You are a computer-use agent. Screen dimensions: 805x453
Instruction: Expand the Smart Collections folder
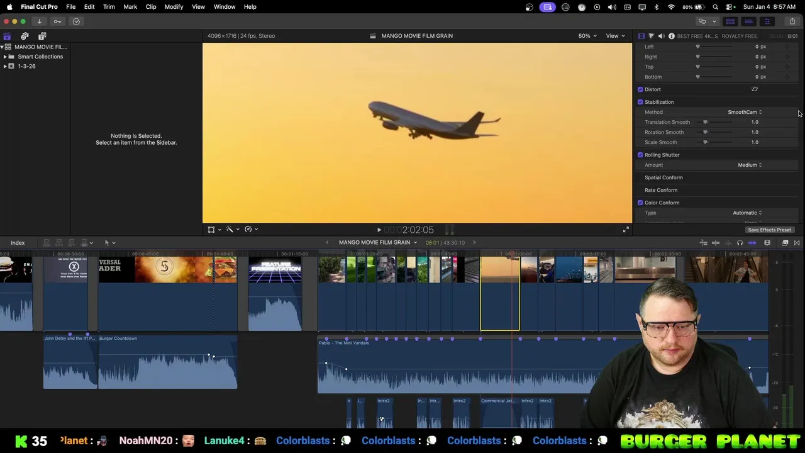tap(5, 57)
